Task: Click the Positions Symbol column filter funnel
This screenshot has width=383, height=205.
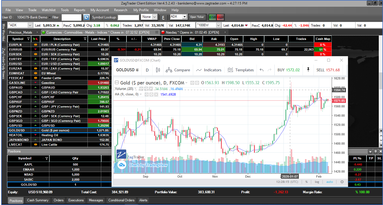Action: pos(47,158)
